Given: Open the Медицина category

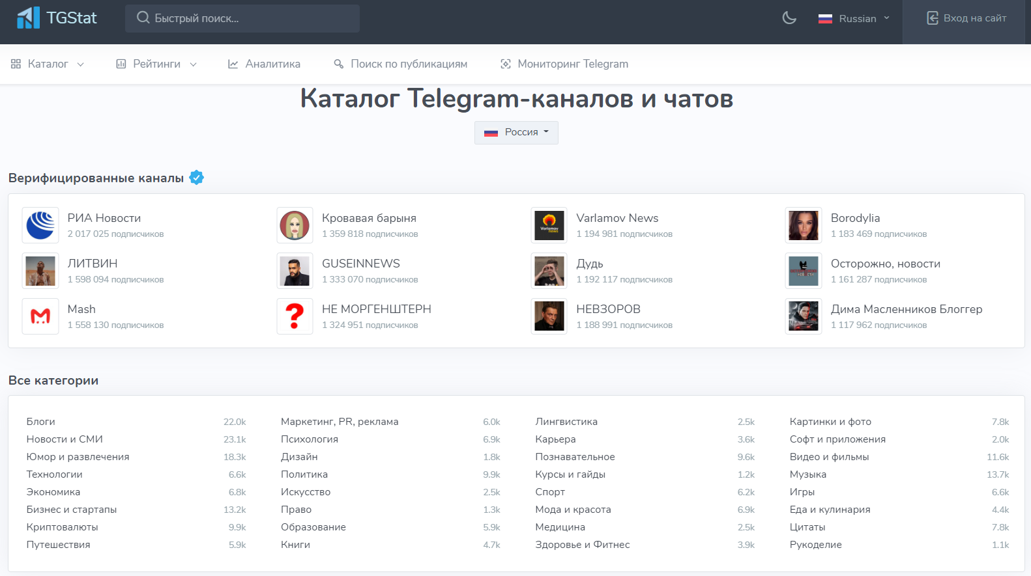Looking at the screenshot, I should tap(560, 527).
